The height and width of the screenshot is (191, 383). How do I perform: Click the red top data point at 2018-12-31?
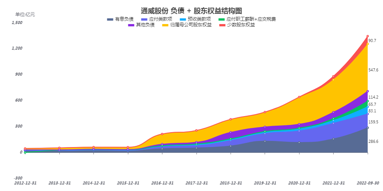point(231,119)
